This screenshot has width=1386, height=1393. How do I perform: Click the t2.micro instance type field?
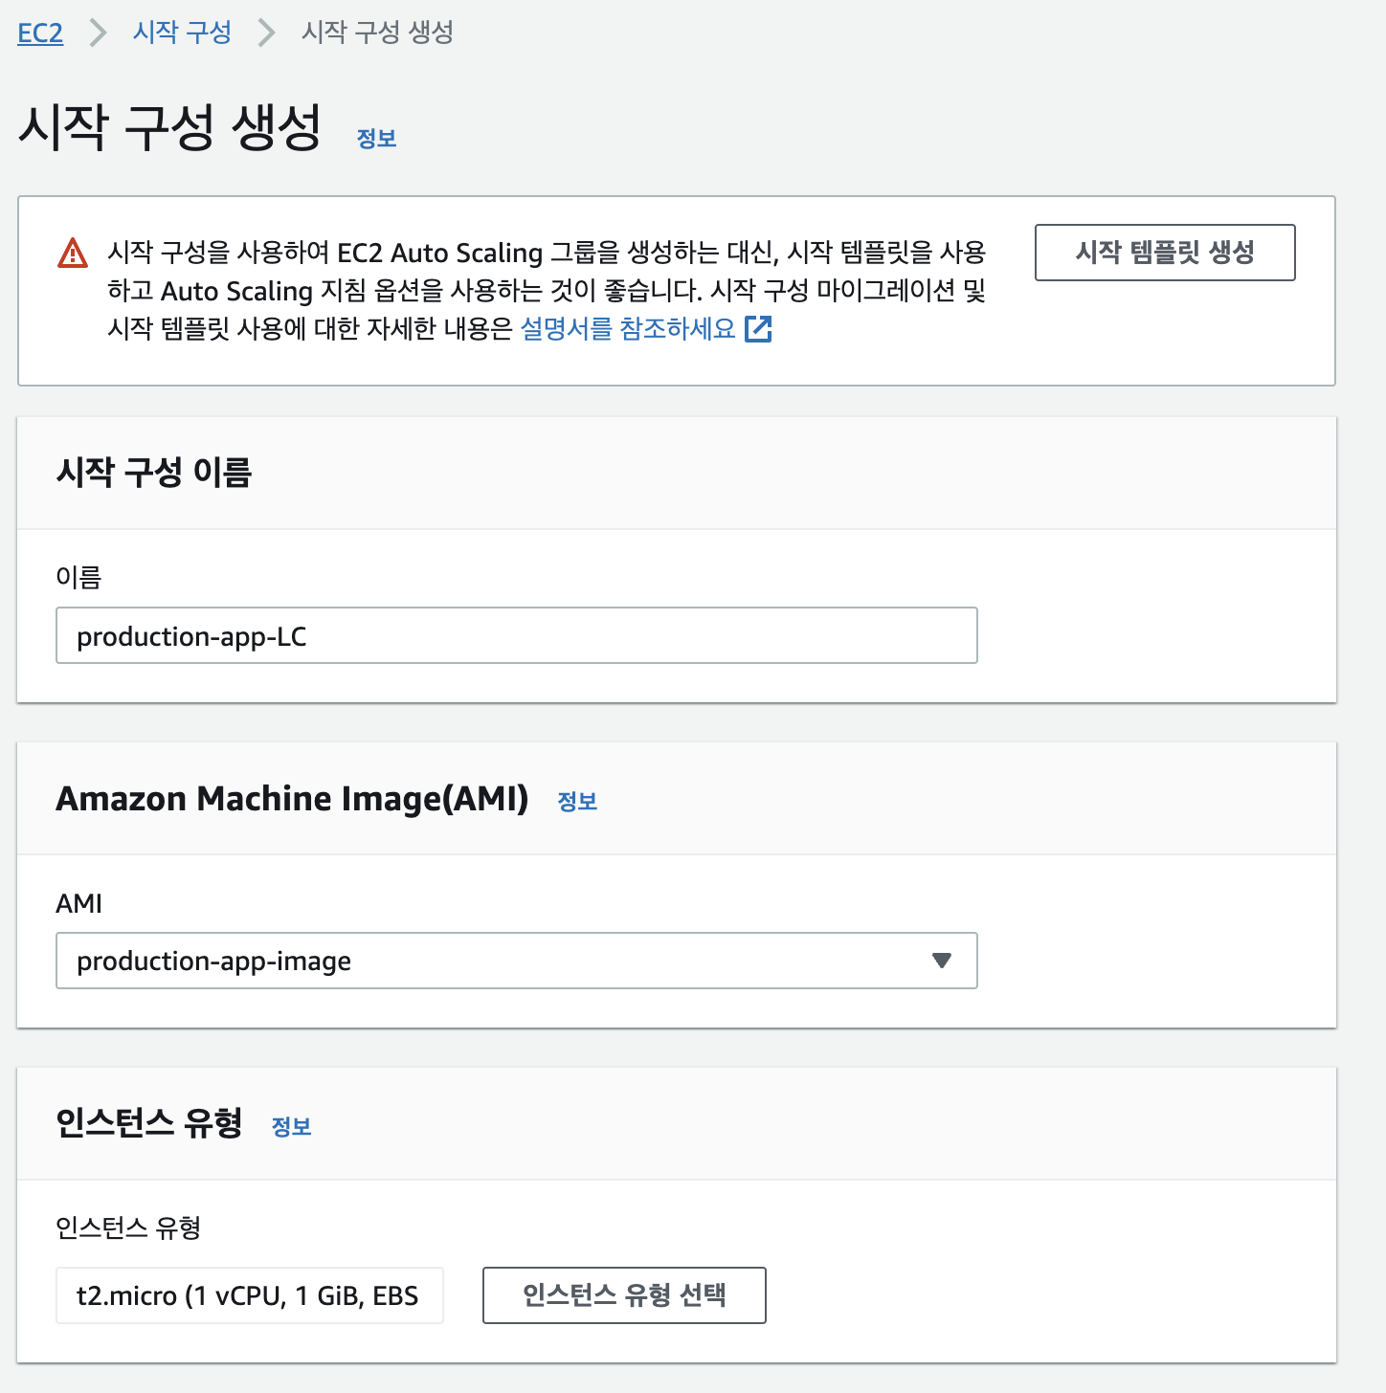250,1295
